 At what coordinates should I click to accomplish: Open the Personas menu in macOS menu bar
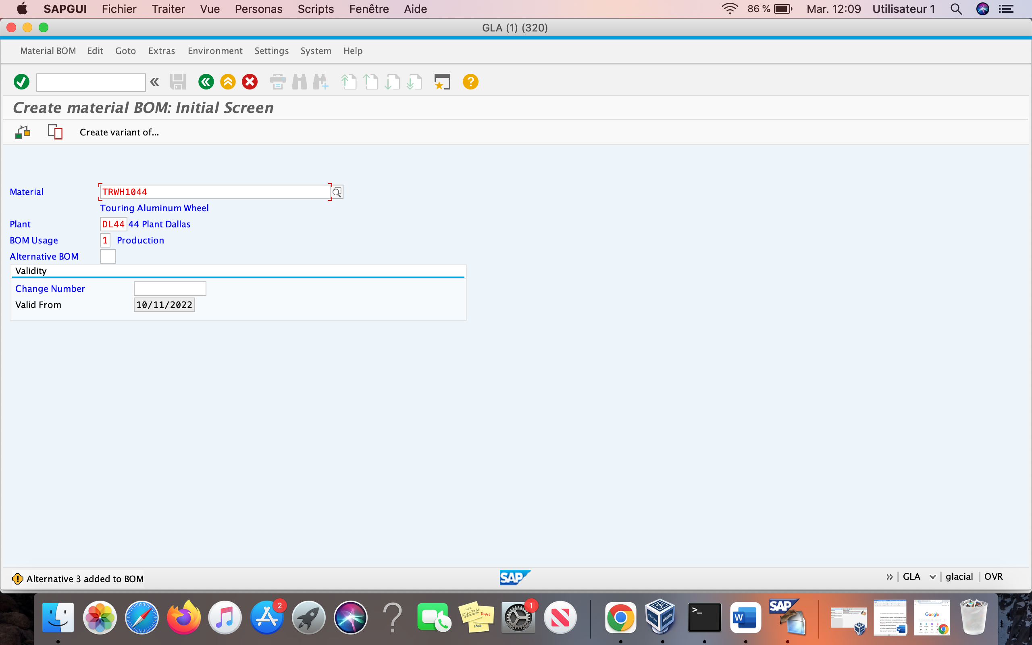click(258, 9)
